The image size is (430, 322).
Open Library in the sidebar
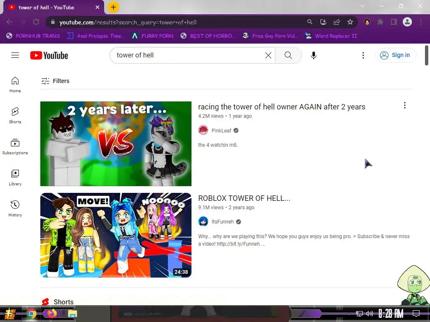tap(15, 178)
